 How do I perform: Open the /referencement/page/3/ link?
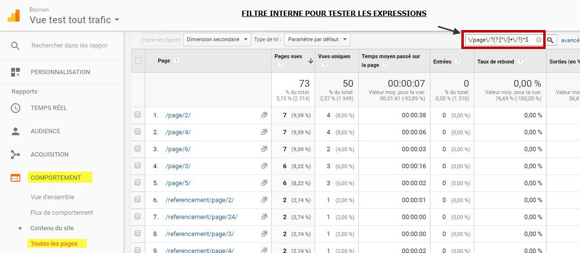(200, 234)
